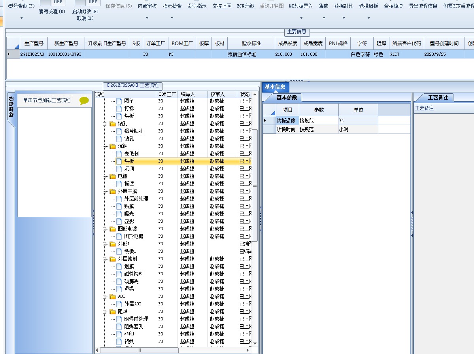
Task: Select the 基本参数 tab
Action: click(x=287, y=97)
